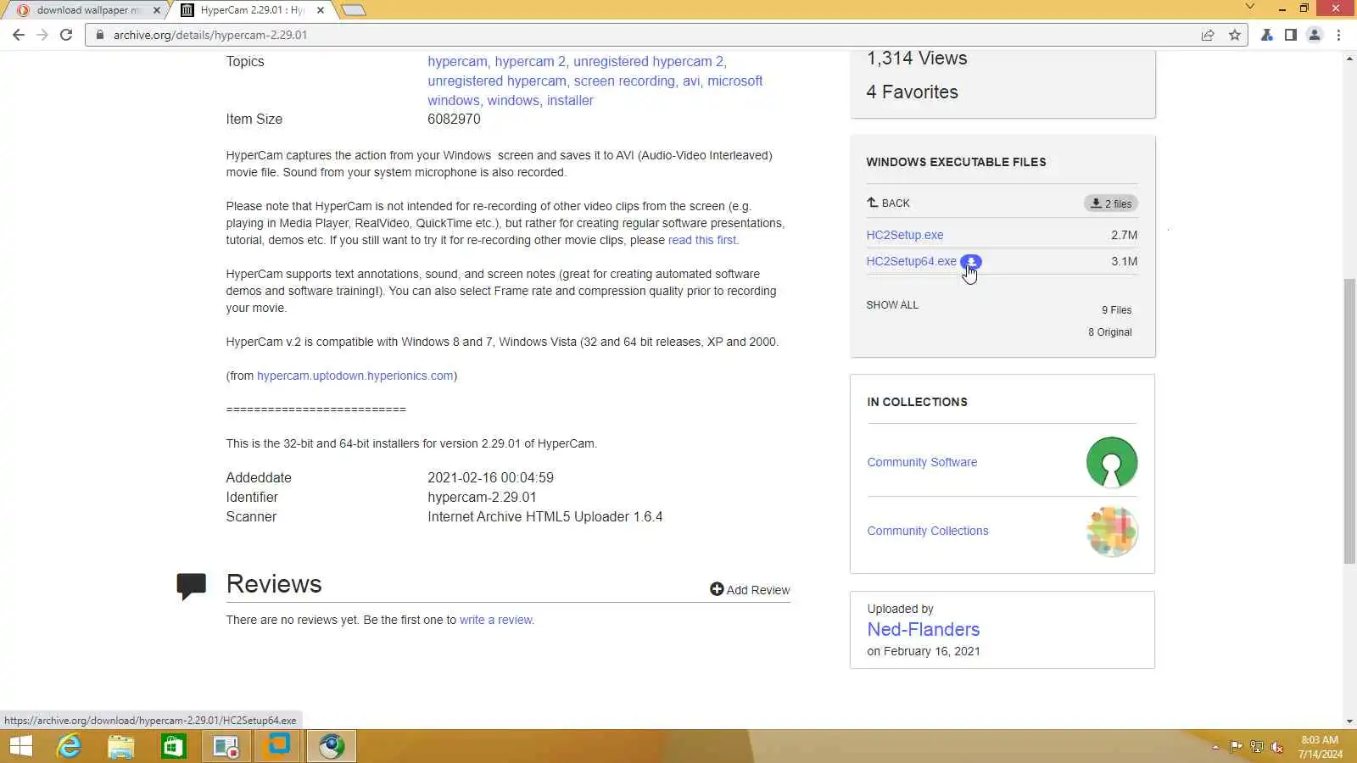Click the Community Software collection logo
Image resolution: width=1357 pixels, height=763 pixels.
point(1112,462)
